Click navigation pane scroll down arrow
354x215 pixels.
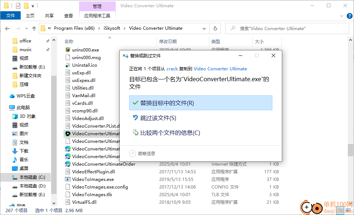coord(54,203)
